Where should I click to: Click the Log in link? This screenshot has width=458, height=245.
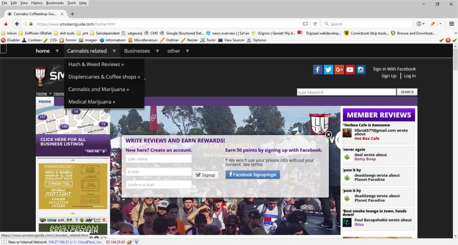[x=410, y=76]
